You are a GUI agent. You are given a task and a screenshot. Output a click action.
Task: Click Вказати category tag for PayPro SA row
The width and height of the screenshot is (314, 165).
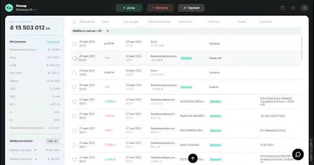(x=215, y=116)
